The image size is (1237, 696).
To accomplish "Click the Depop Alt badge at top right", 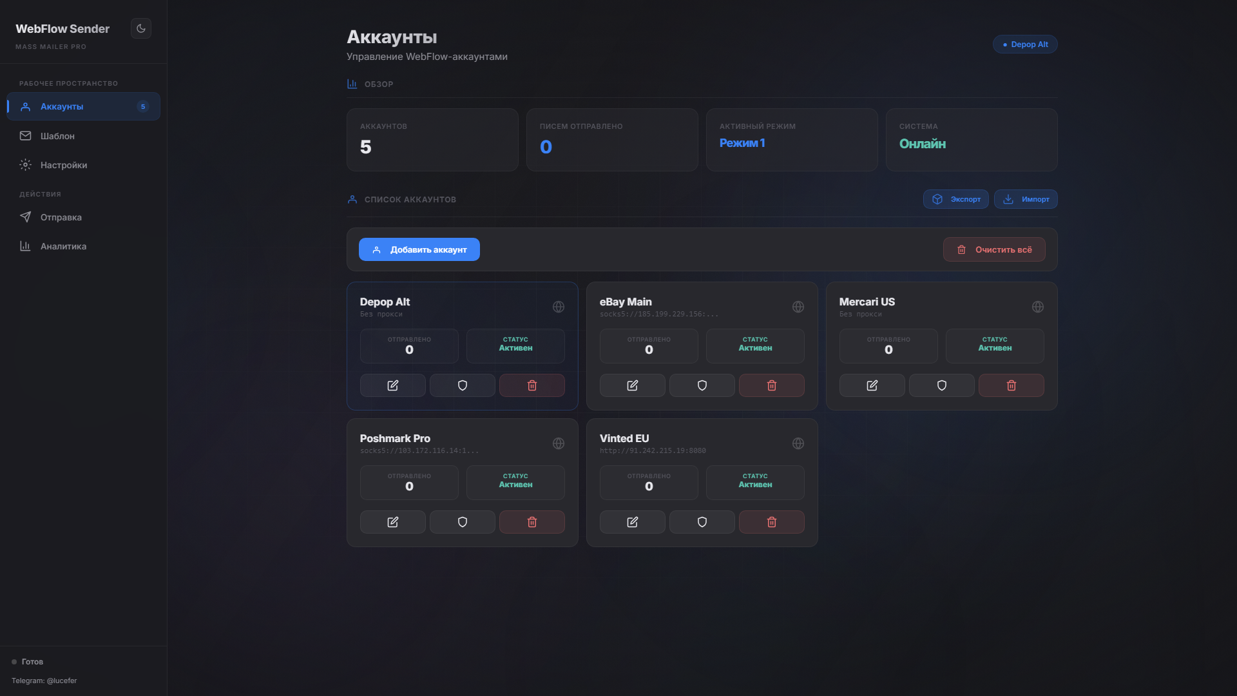I will [1024, 44].
